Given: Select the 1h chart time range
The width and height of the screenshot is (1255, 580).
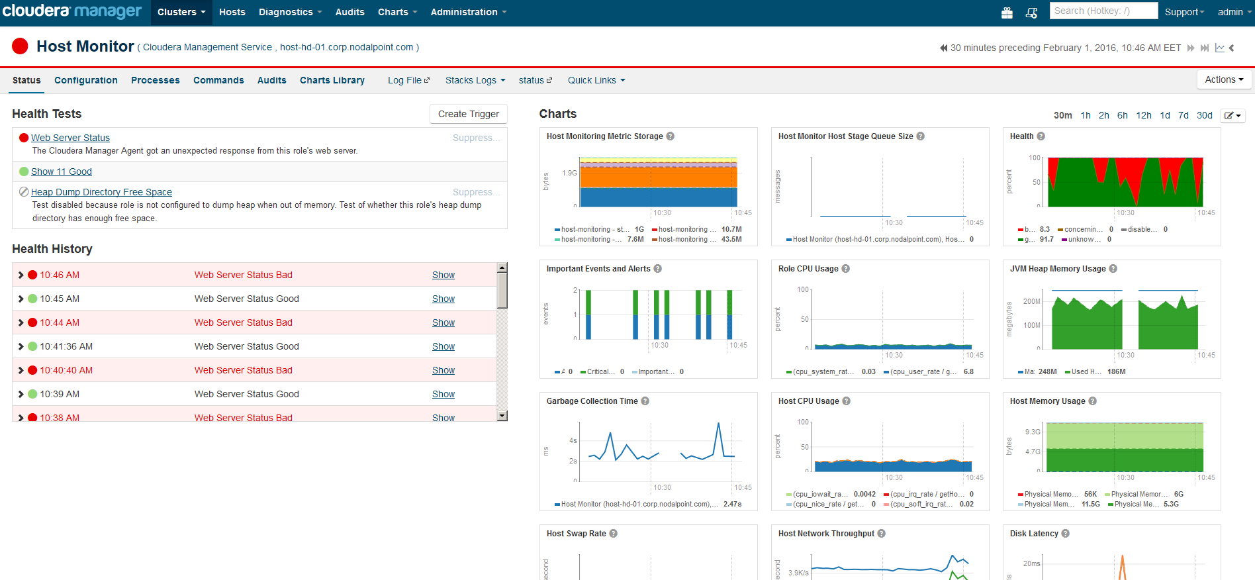Looking at the screenshot, I should (x=1086, y=115).
